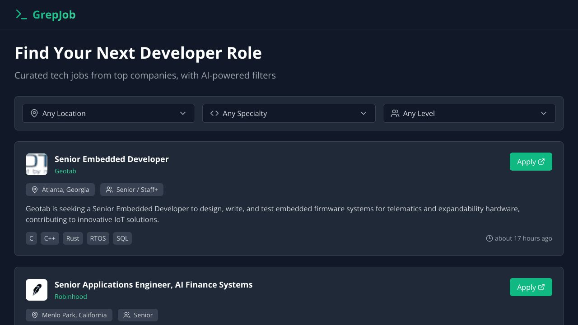Click the GrepJob terminal prompt logo icon

click(x=21, y=14)
